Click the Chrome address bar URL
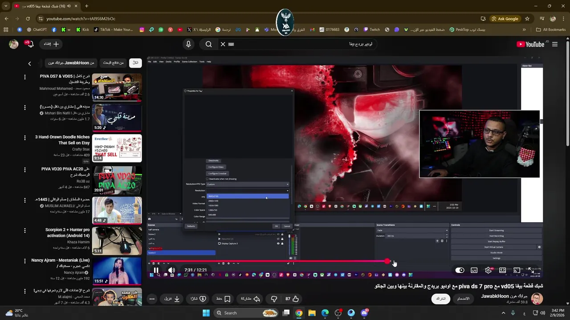This screenshot has width=570, height=320. (x=81, y=19)
